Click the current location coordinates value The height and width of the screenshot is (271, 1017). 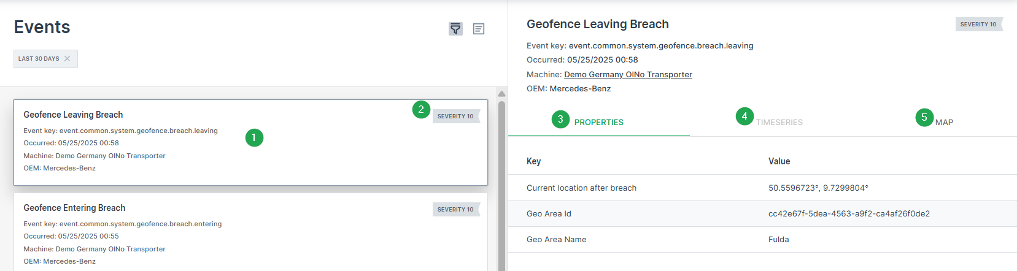pos(818,188)
